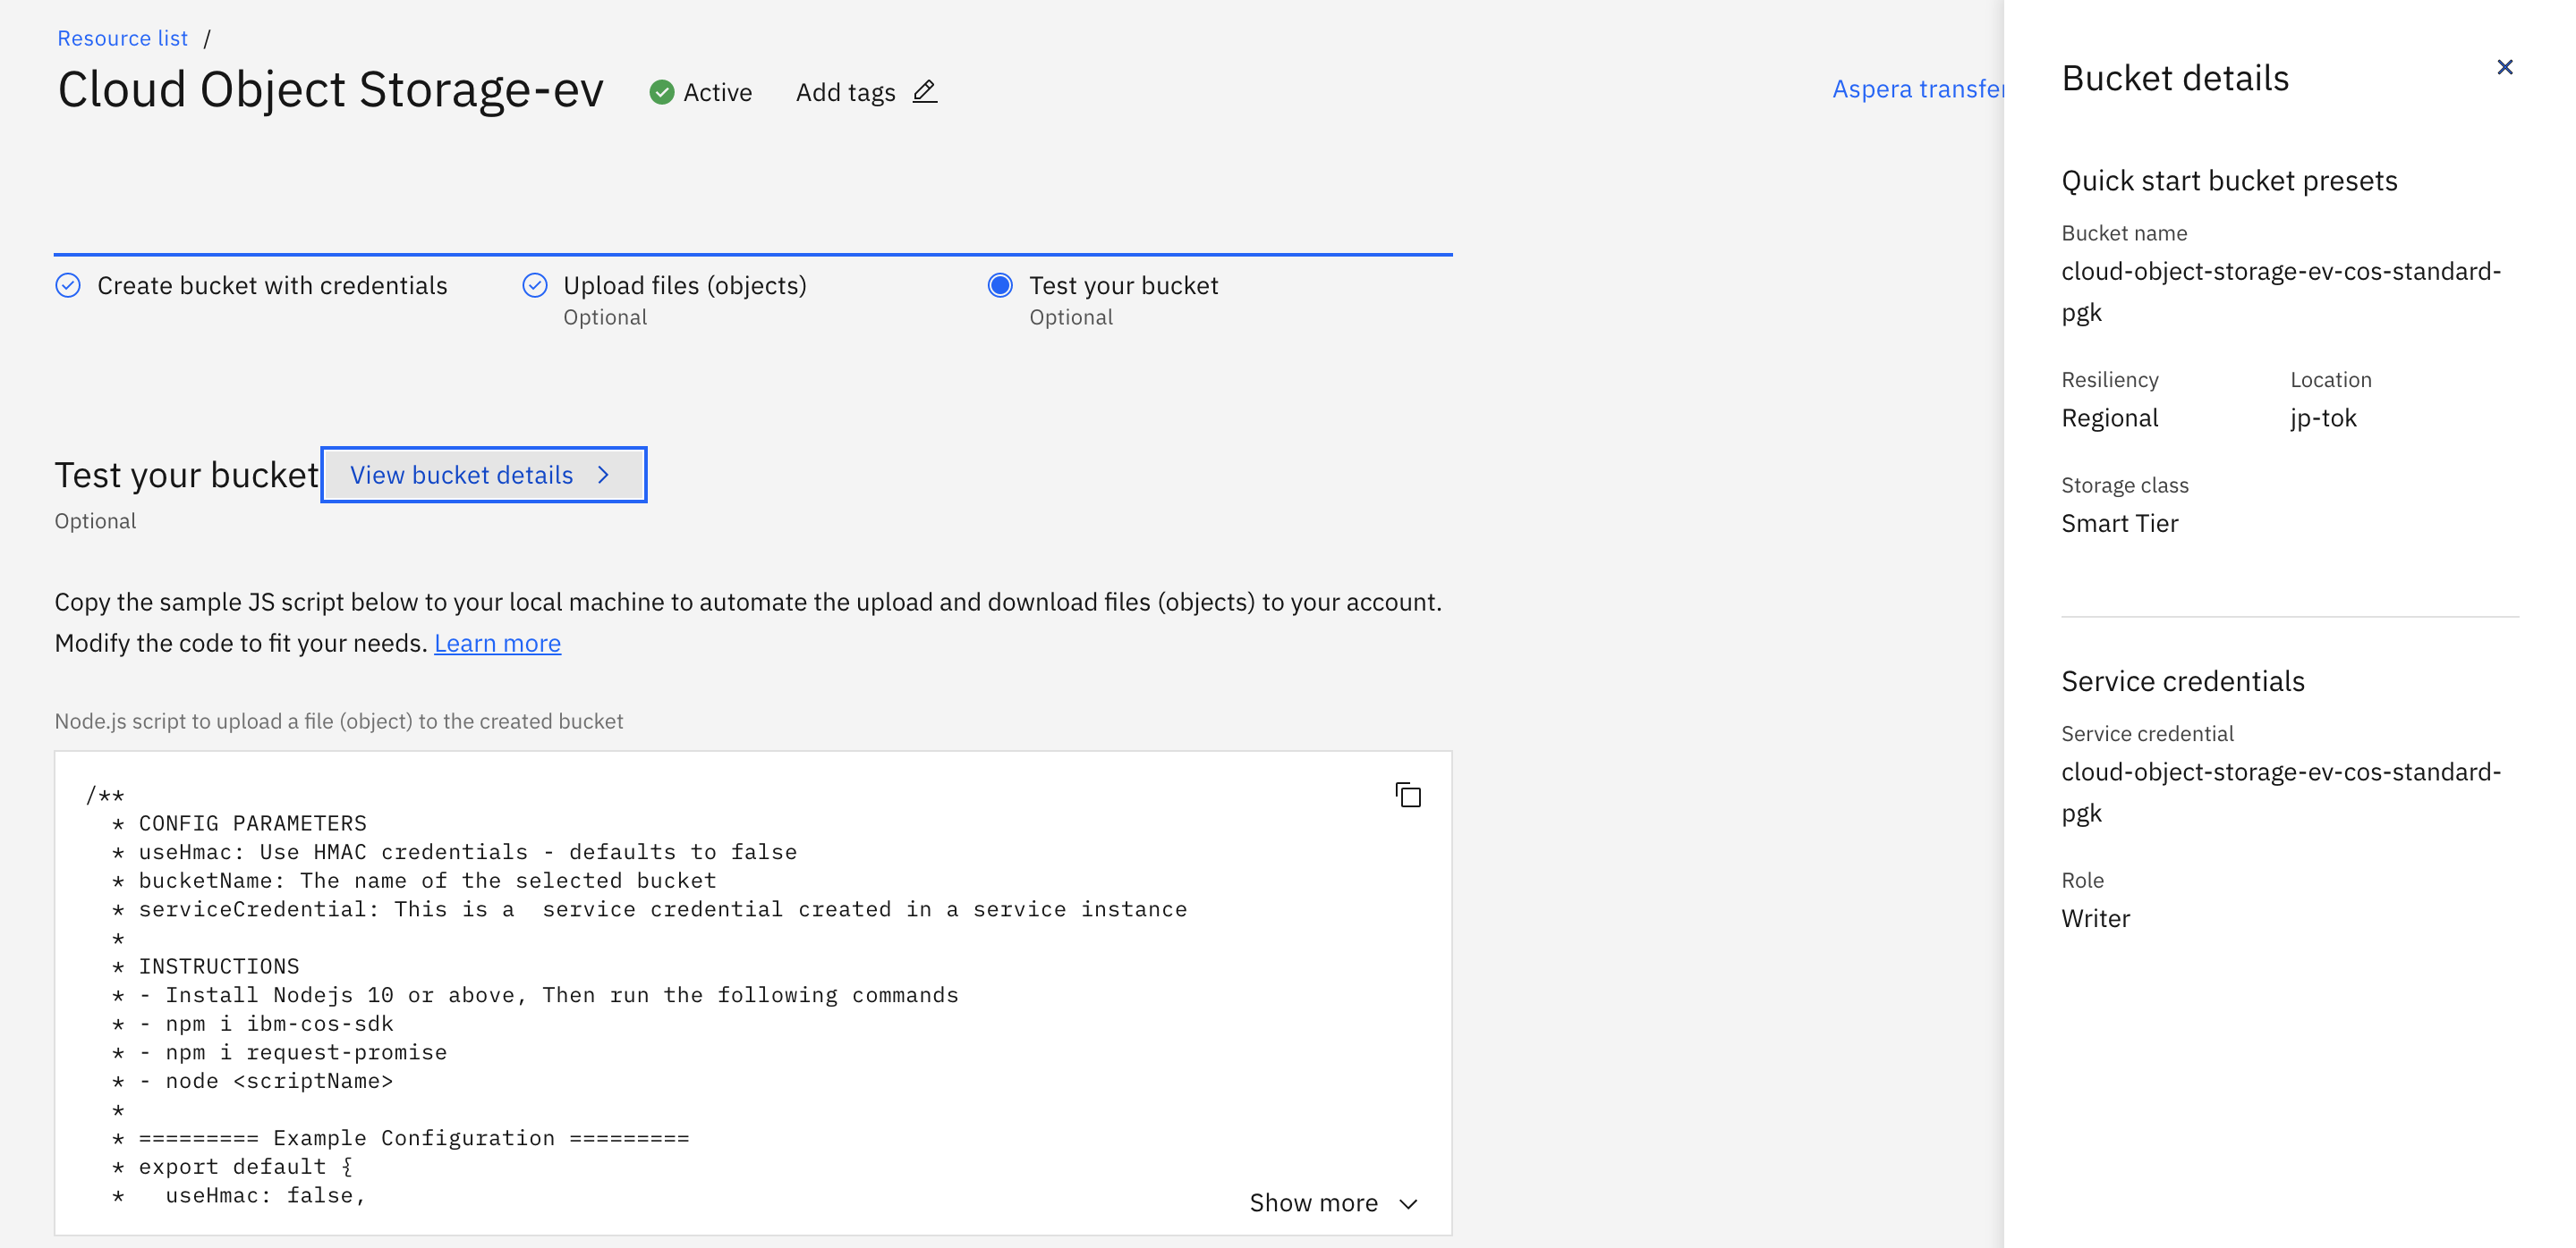Click the Quick start bucket presets heading
This screenshot has height=1248, width=2576.
2229,181
